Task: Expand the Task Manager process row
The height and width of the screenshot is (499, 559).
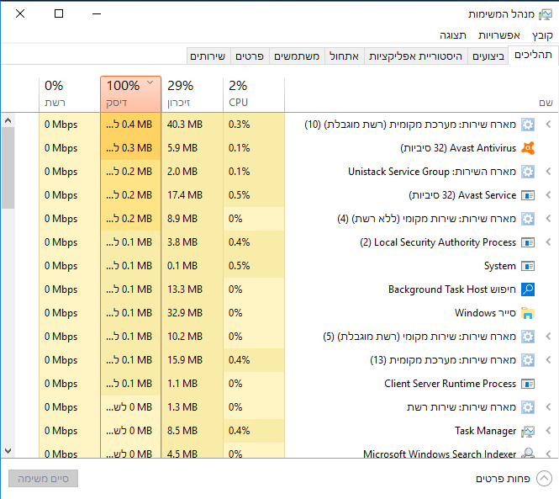Action: coord(549,431)
